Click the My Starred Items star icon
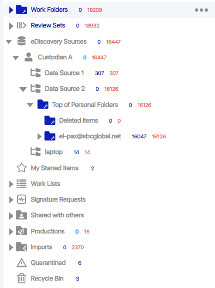Screen dimensions: 215x288 pyautogui.click(x=21, y=168)
